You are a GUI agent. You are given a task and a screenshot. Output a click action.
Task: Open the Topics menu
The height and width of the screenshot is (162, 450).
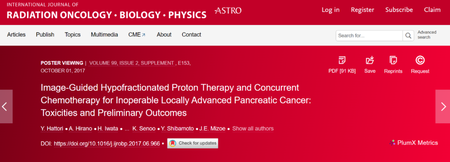72,35
